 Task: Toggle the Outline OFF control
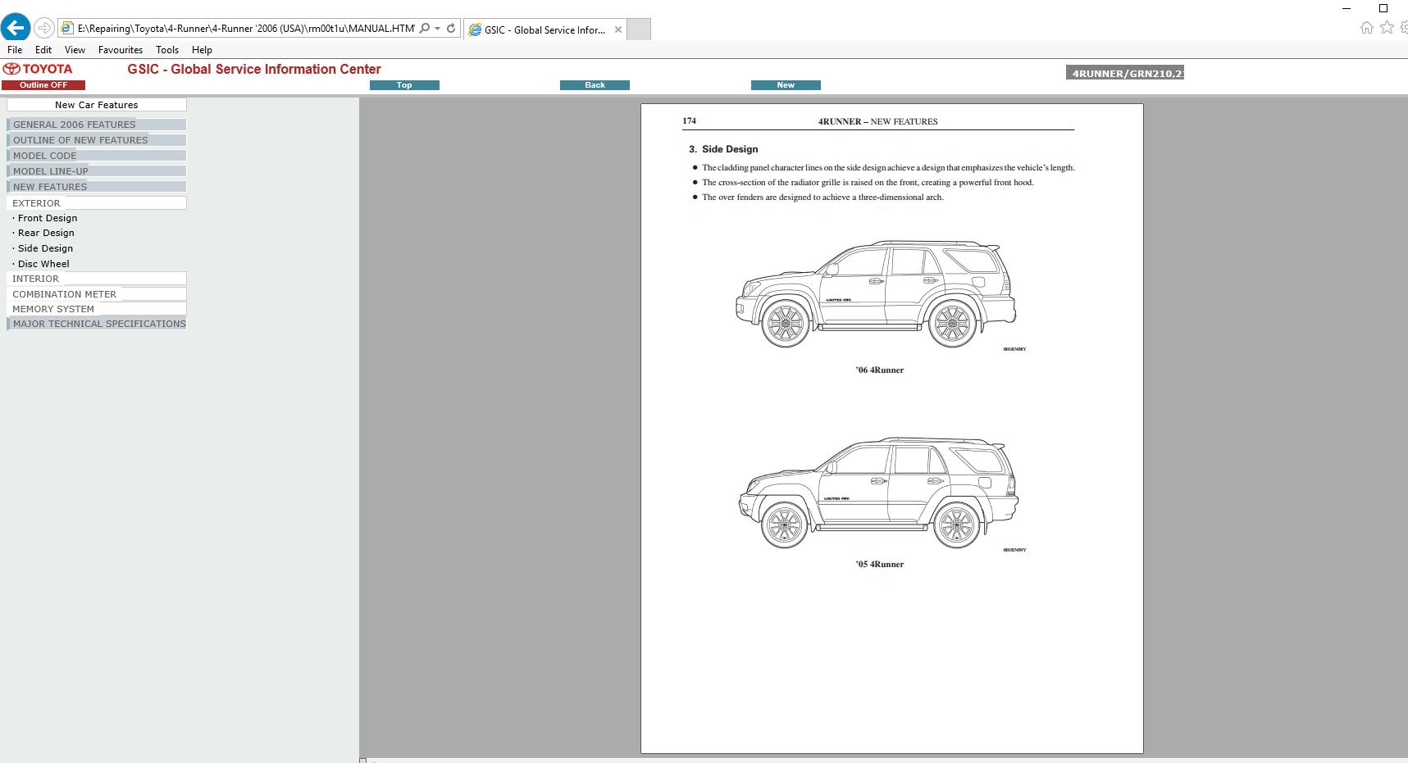click(43, 84)
